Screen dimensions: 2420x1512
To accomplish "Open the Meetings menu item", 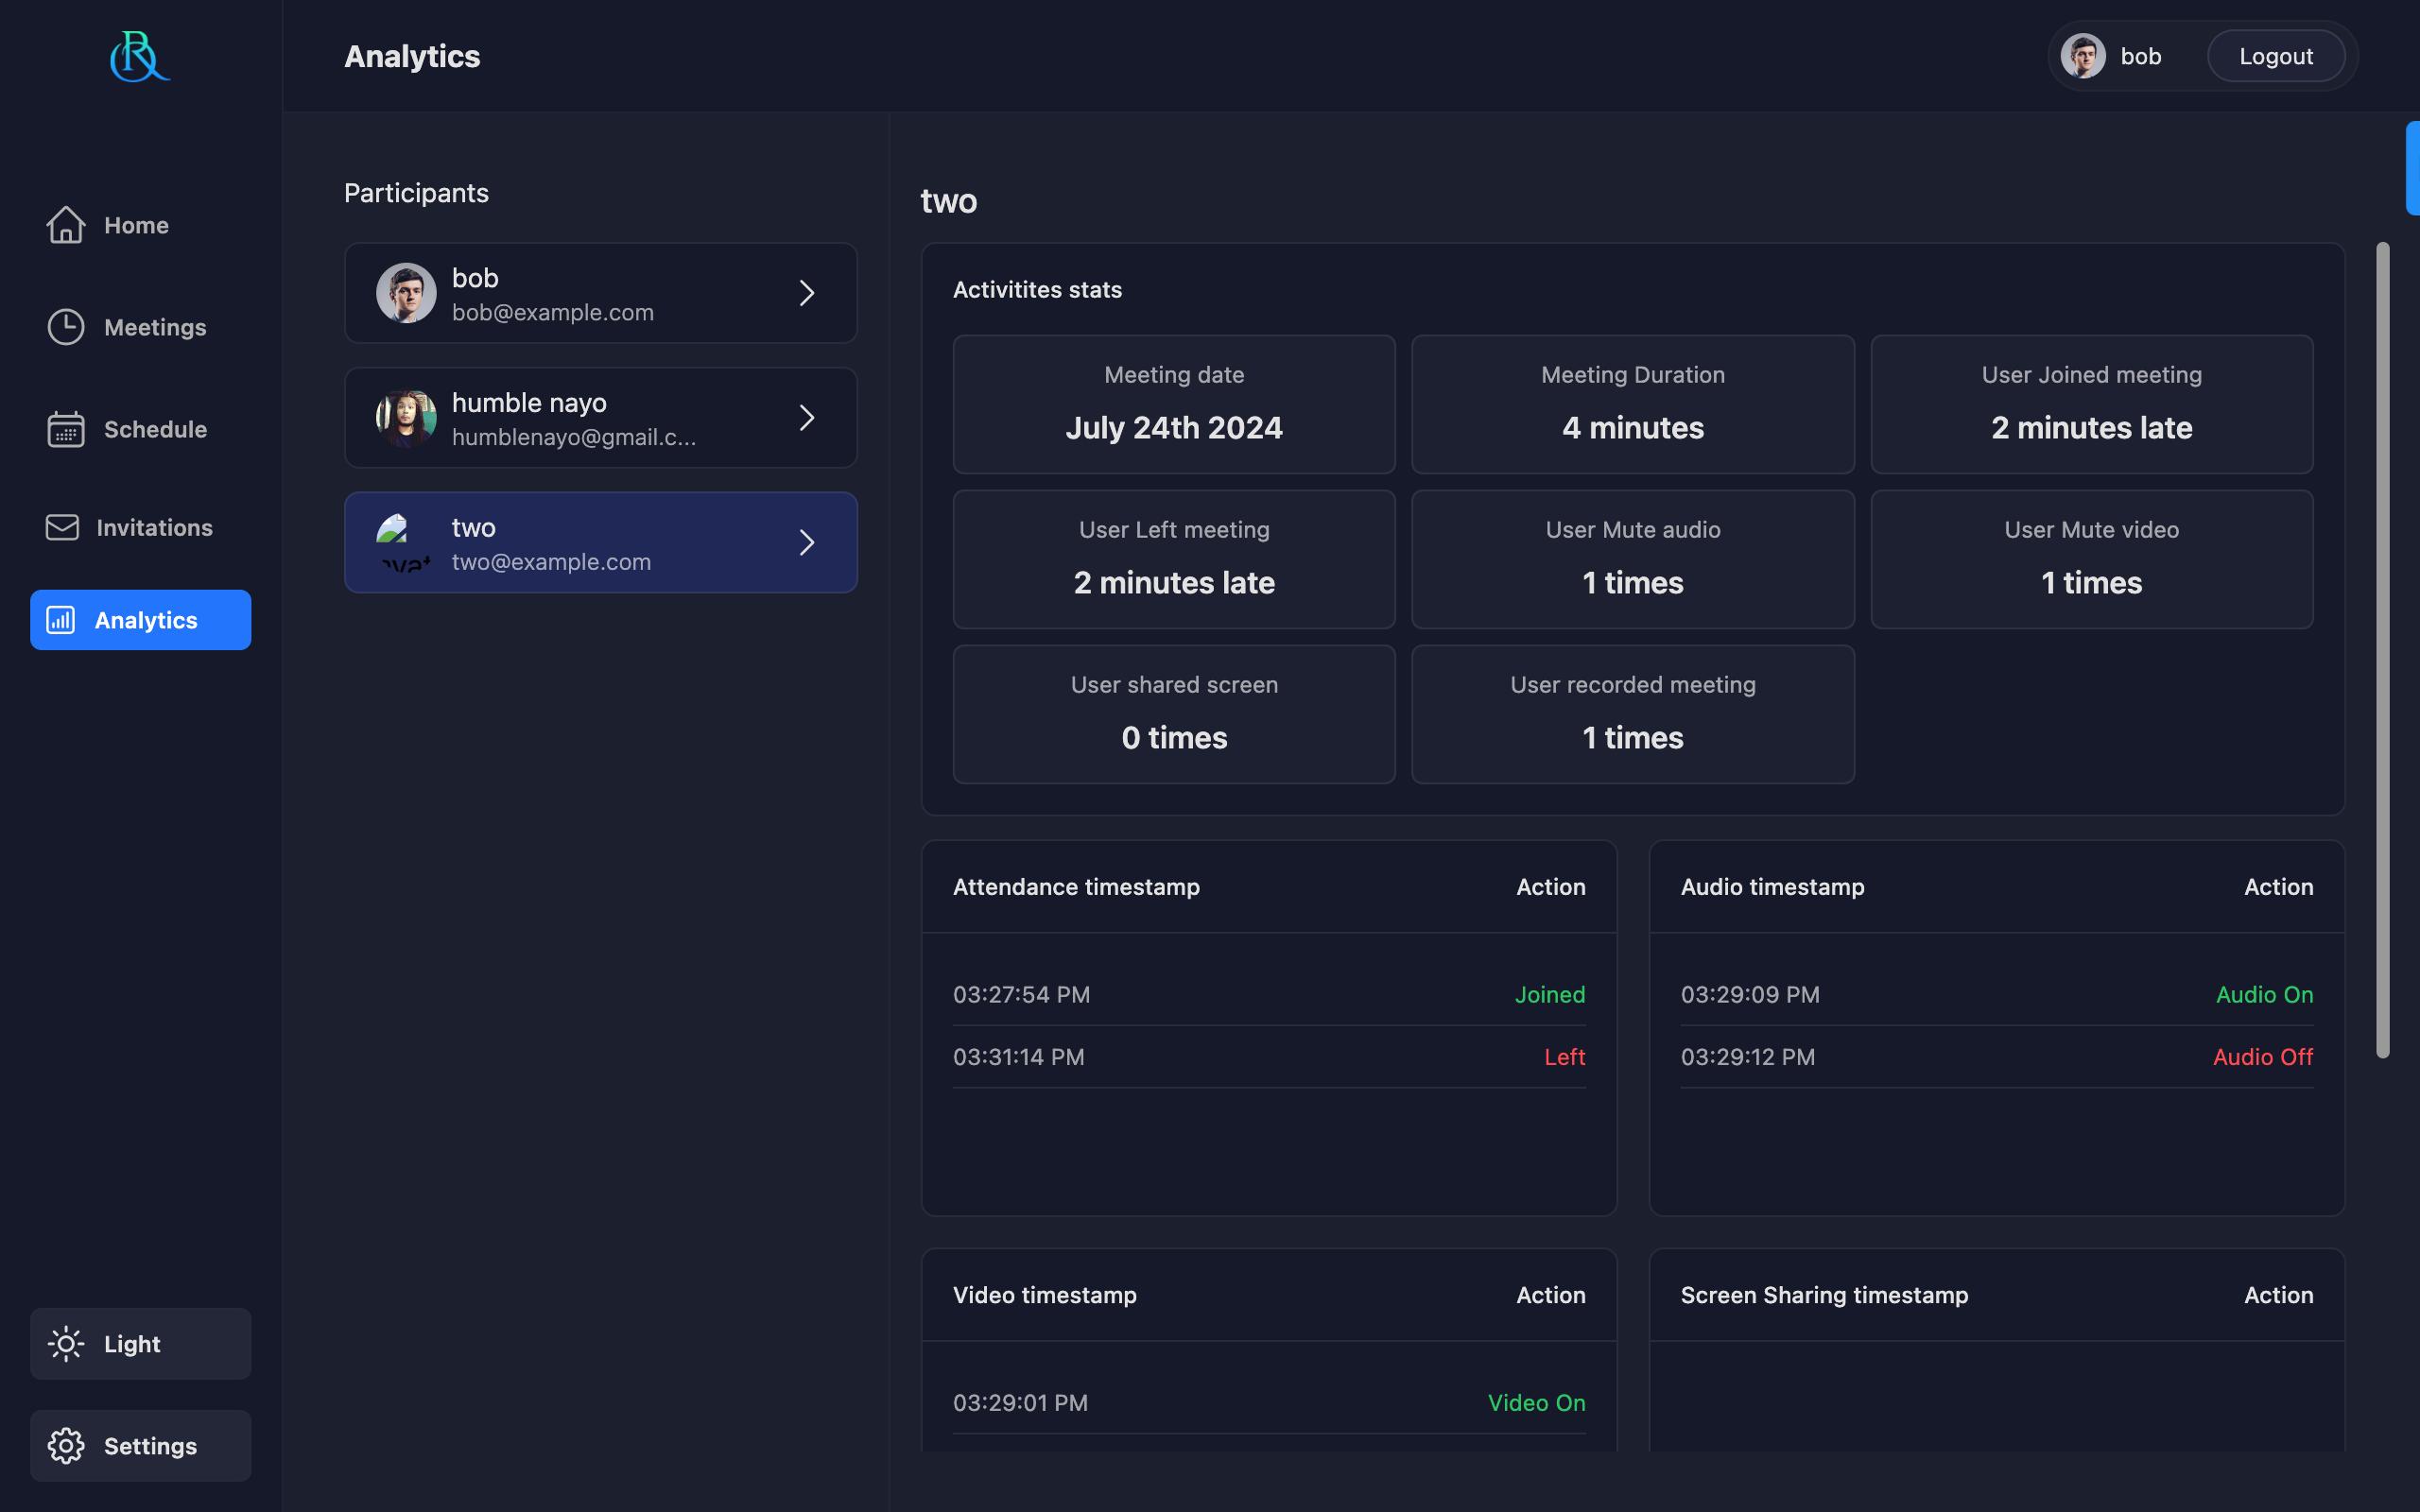I will (154, 327).
